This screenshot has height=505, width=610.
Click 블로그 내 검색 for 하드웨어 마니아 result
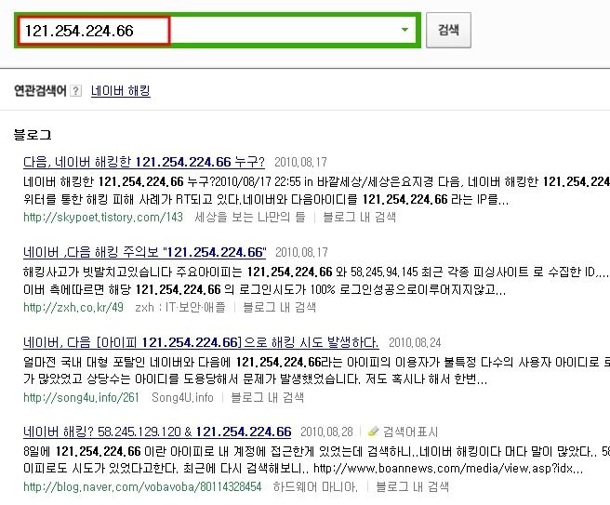(412, 486)
